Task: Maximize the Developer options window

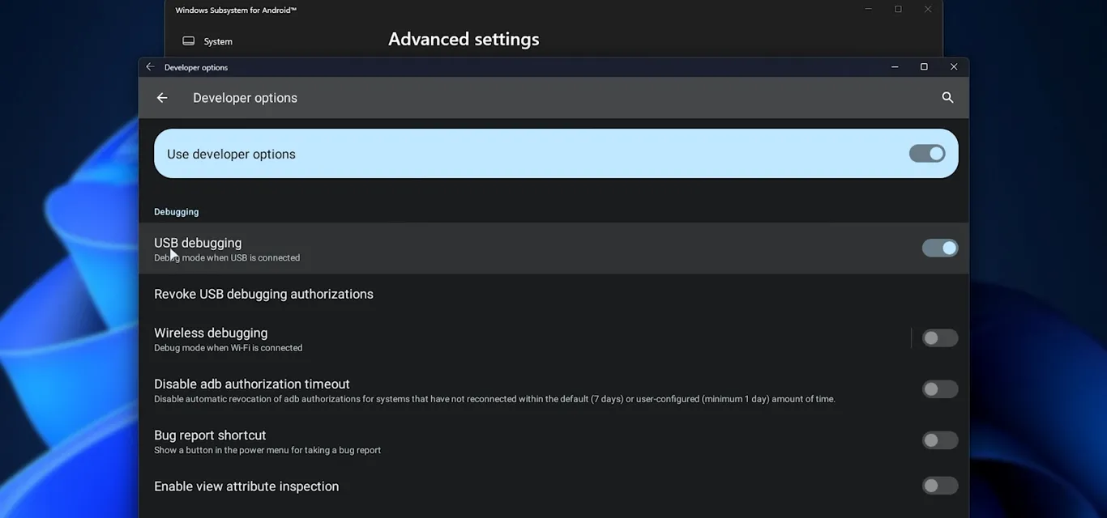Action: click(x=924, y=67)
